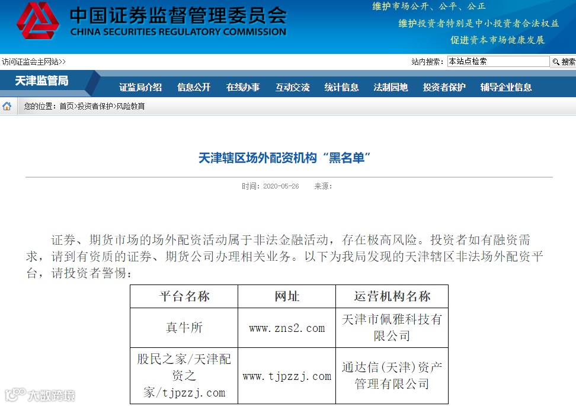Click the China Securities Regulatory Commission English title
Screen dimensions: 576x406
[x=178, y=32]
